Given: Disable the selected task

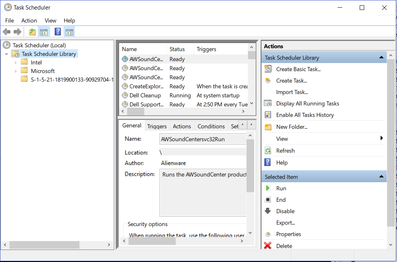Looking at the screenshot, I should coord(285,211).
